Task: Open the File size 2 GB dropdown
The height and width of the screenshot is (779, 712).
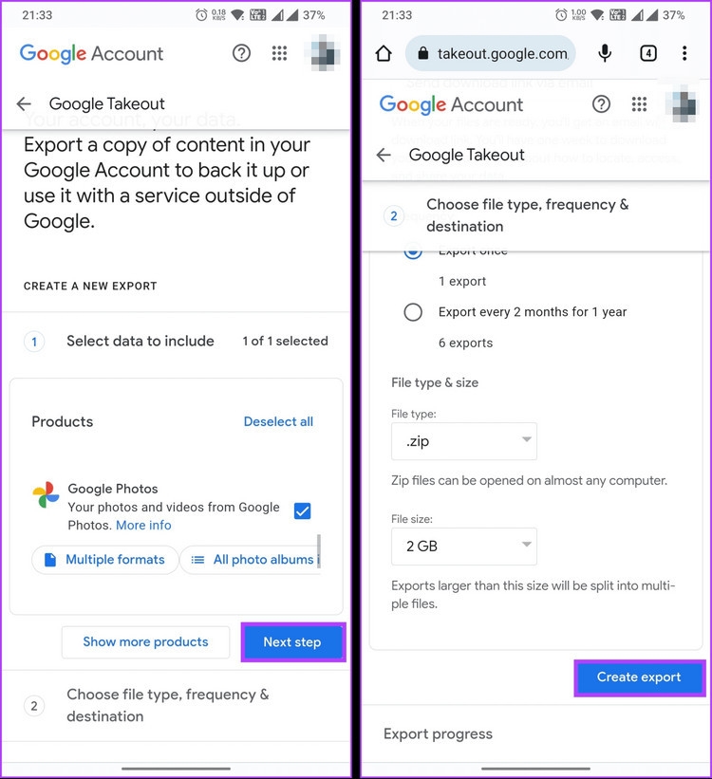Action: (x=463, y=547)
